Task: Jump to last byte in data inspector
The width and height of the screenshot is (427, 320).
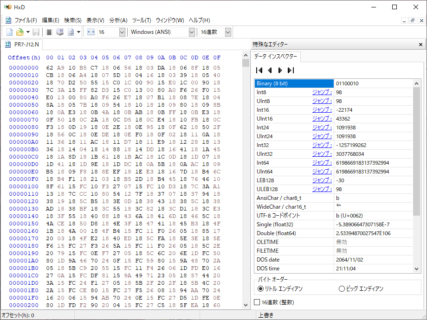Action: point(291,70)
